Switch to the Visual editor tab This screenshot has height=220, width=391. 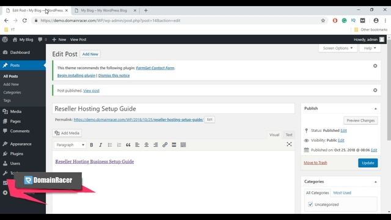click(x=274, y=135)
